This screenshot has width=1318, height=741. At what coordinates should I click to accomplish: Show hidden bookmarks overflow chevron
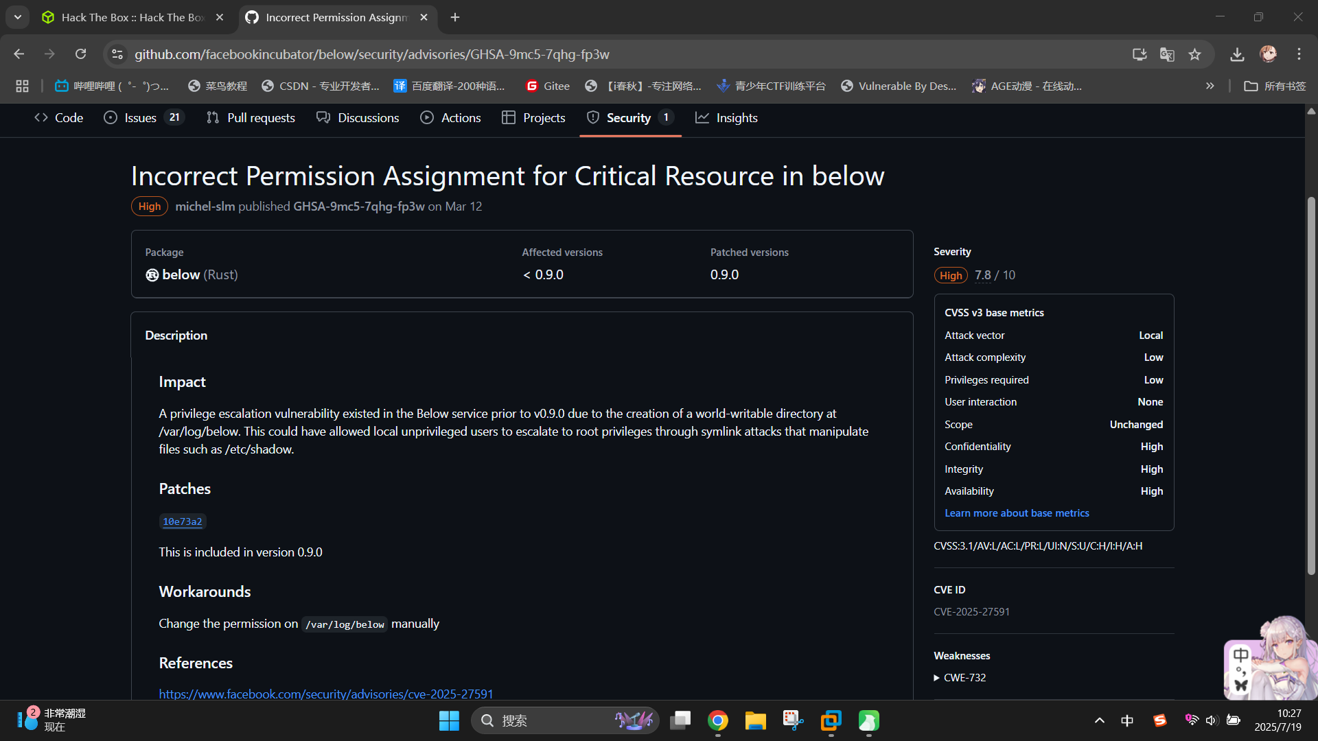[x=1210, y=86]
